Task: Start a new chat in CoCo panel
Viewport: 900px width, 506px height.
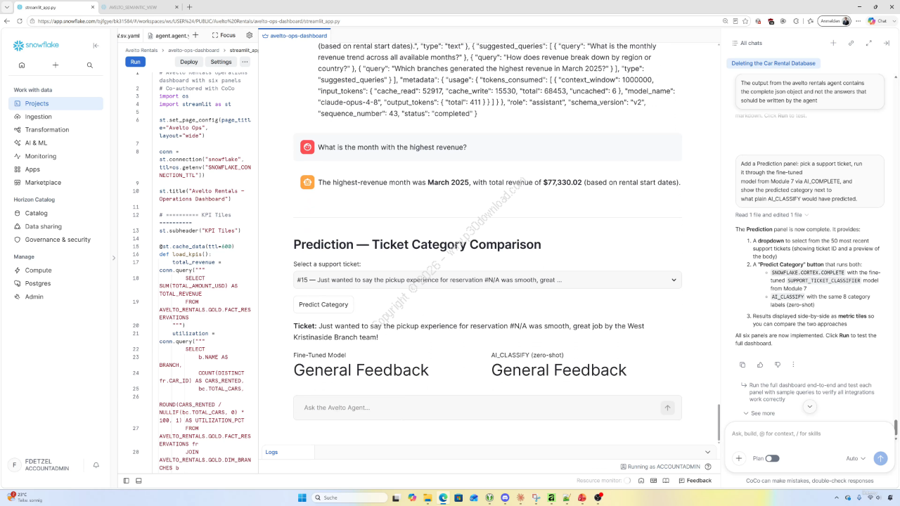Action: [833, 43]
